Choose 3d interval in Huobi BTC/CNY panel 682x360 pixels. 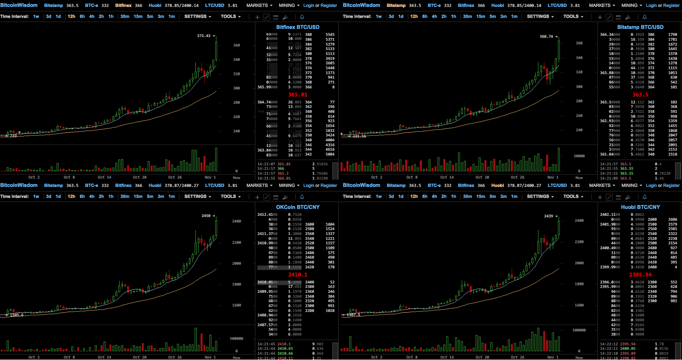pyautogui.click(x=391, y=197)
